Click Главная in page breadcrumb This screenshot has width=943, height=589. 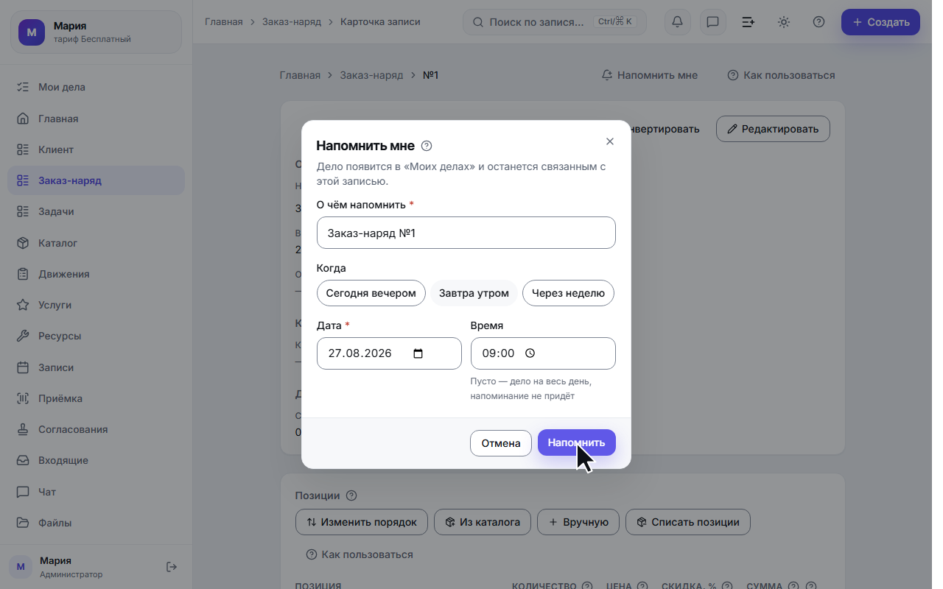point(300,75)
